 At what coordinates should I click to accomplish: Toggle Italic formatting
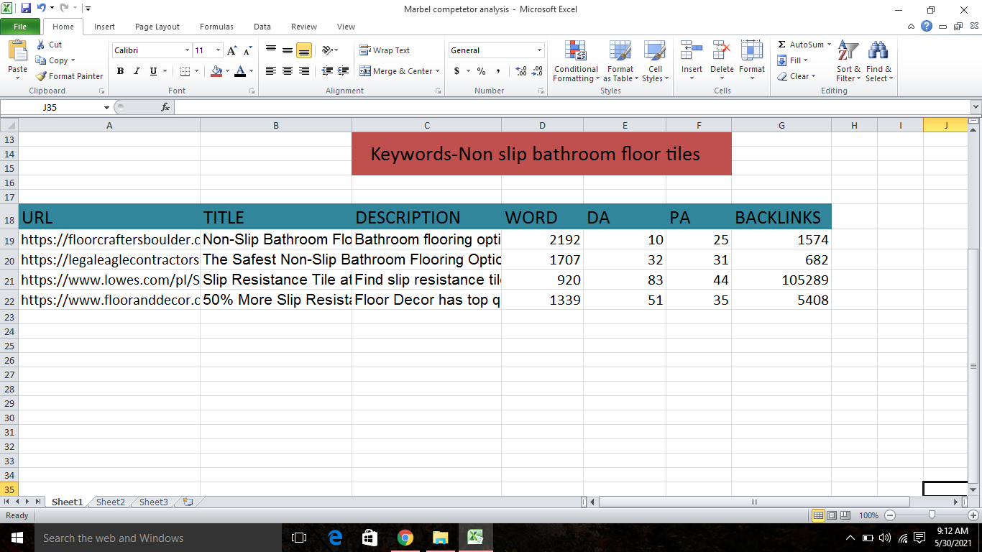coord(137,71)
